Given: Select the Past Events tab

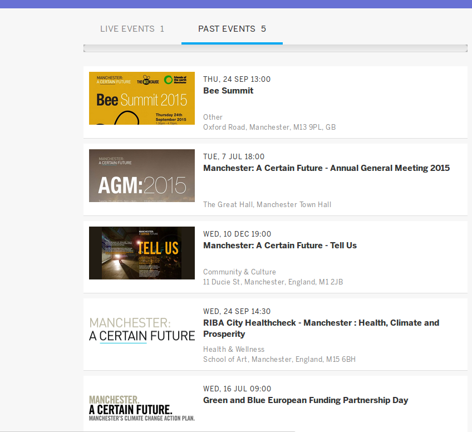Looking at the screenshot, I should [x=232, y=29].
